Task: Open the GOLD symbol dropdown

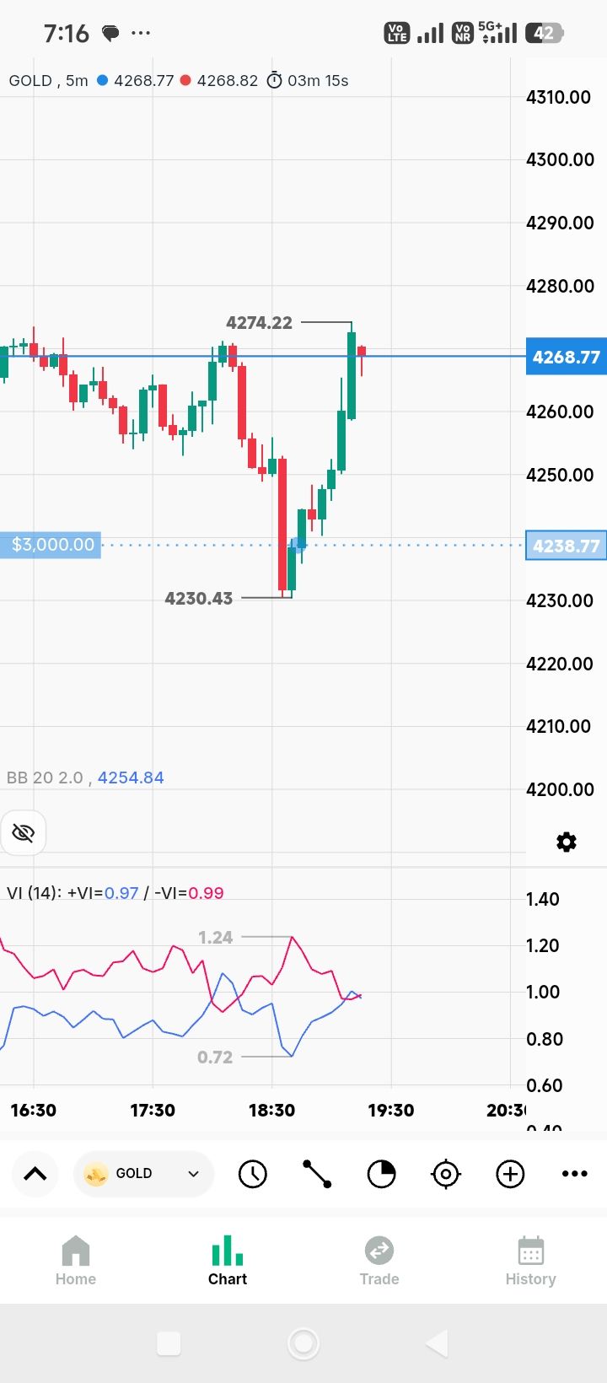Action: pos(144,1174)
